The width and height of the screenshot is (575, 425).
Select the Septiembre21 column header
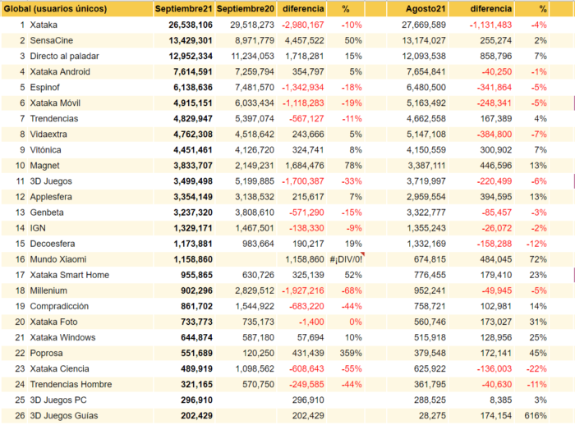click(x=184, y=9)
